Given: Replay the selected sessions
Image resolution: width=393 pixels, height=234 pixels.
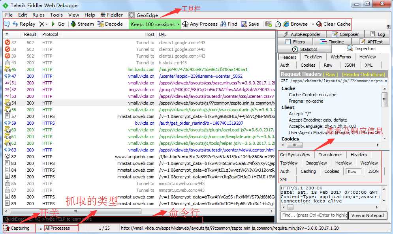Looking at the screenshot, I should coord(24,24).
